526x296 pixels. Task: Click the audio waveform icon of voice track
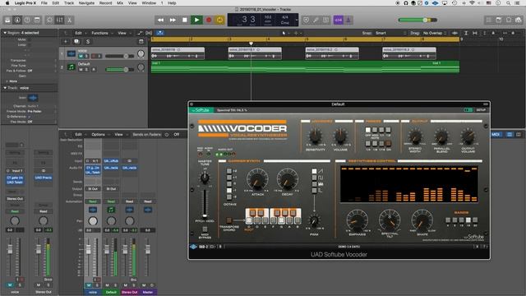[x=72, y=53]
